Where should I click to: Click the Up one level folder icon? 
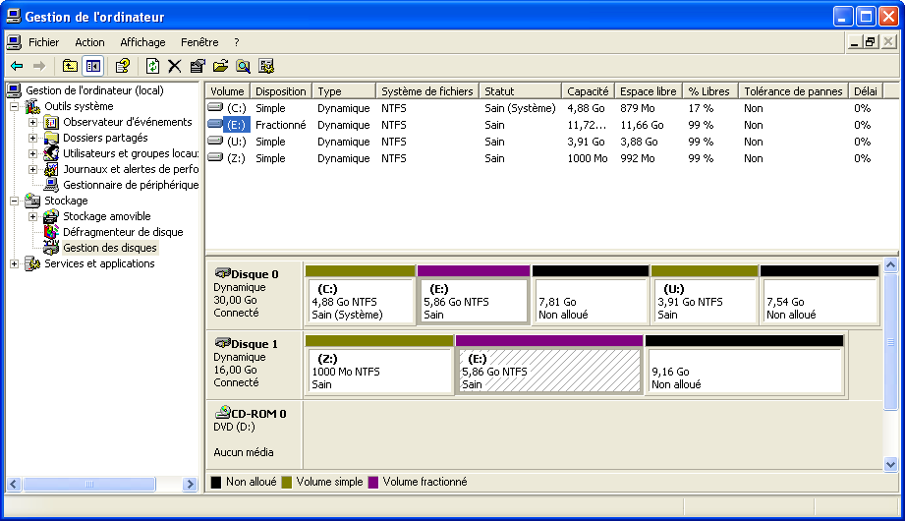point(70,66)
